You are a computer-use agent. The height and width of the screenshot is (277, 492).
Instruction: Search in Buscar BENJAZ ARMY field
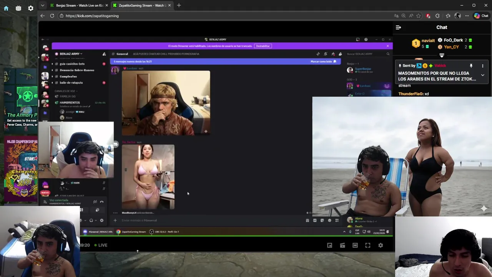click(x=368, y=54)
